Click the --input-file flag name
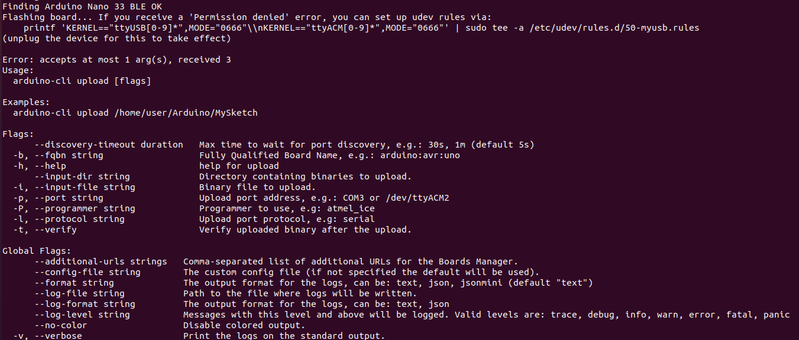 pyautogui.click(x=66, y=187)
